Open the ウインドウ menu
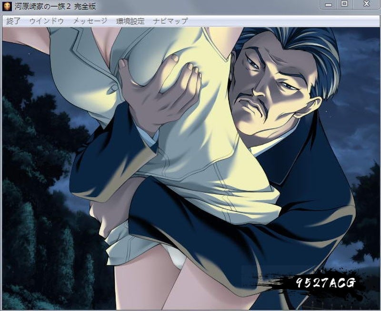This screenshot has width=381, height=311. click(47, 21)
